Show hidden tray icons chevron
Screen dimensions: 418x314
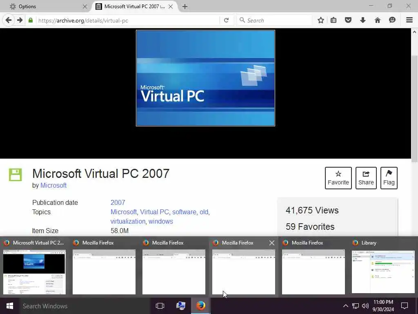pos(345,306)
